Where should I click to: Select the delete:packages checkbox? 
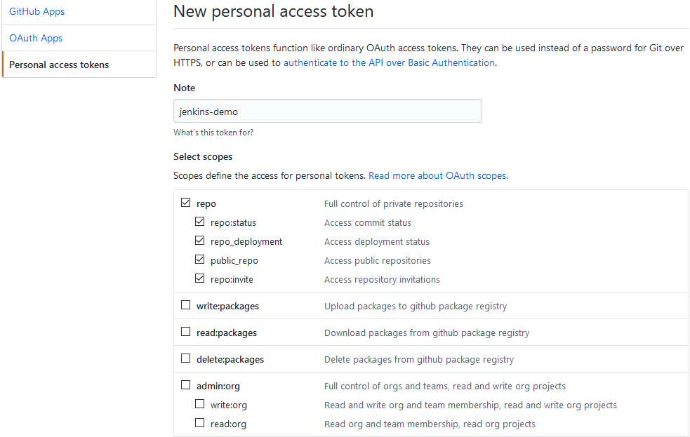pos(185,358)
